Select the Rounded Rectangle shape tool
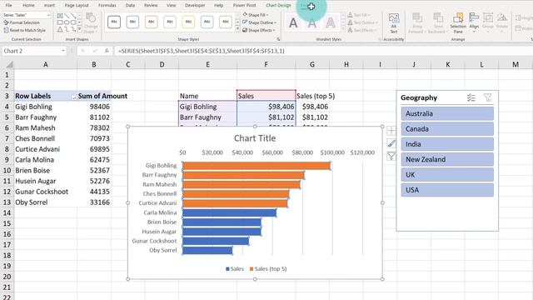Viewport: 533px width, 300px height. coord(73,22)
